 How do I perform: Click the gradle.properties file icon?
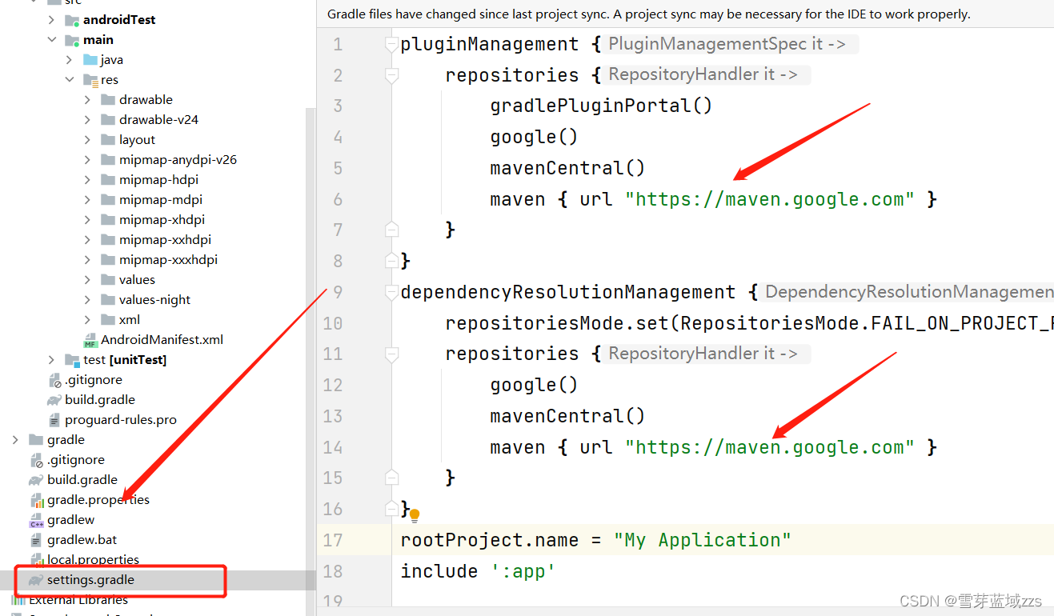(x=36, y=500)
